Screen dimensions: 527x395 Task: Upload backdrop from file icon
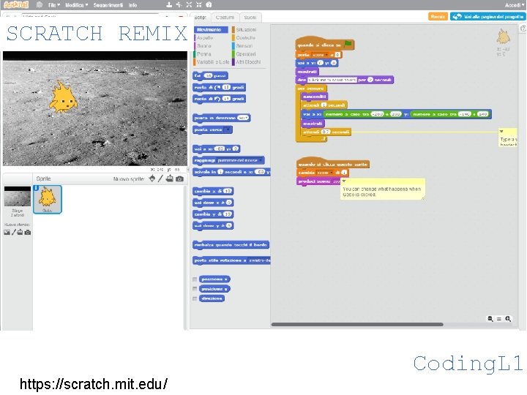point(20,232)
